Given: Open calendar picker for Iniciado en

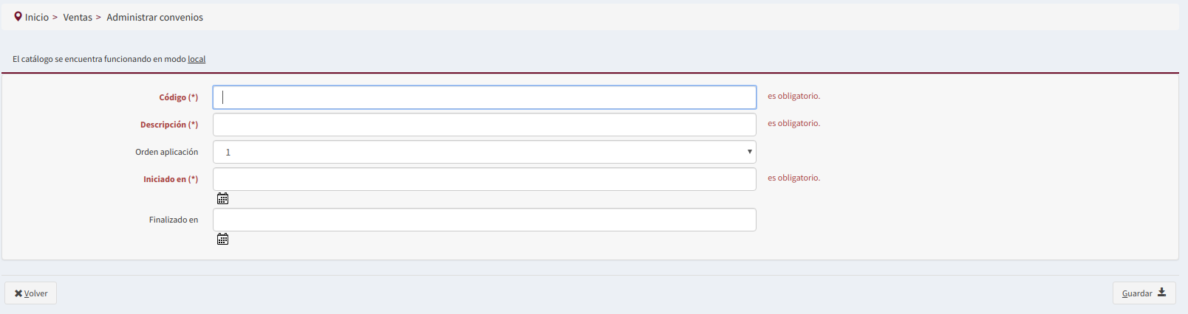Looking at the screenshot, I should (x=222, y=198).
